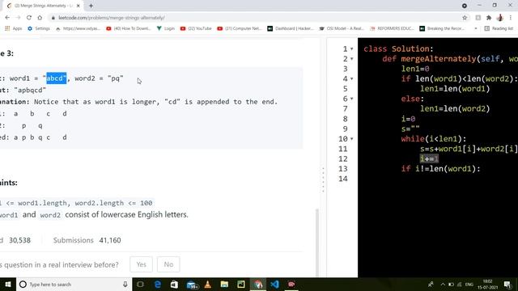The height and width of the screenshot is (291, 518).
Task: Open a new browser tab
Action: coord(91,6)
